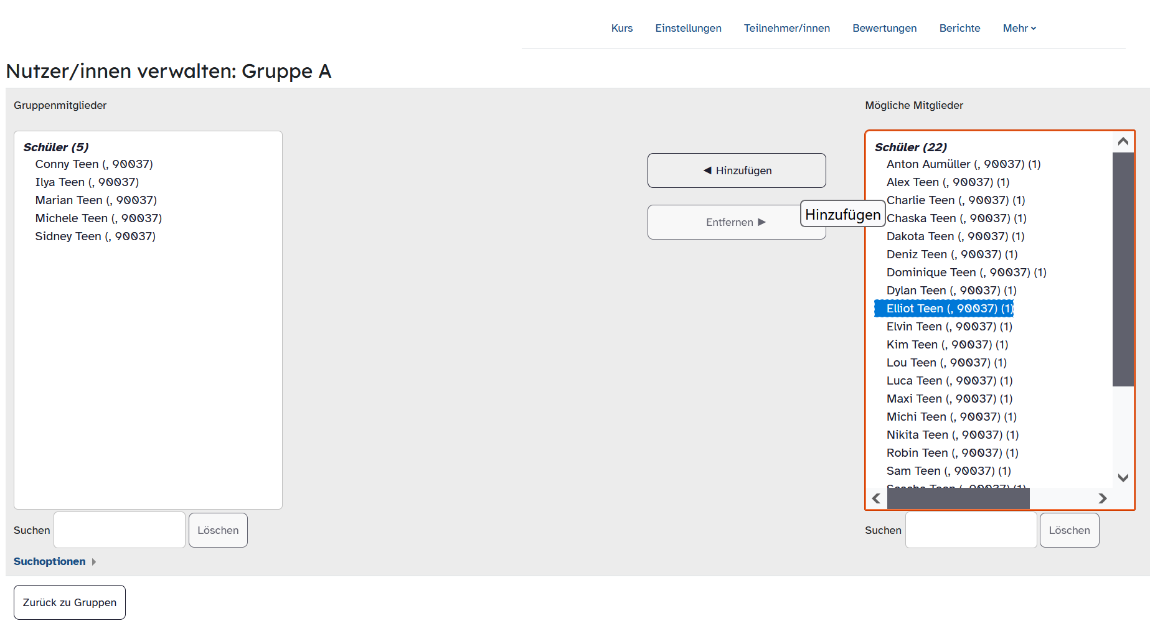Open the Teilnehmer/innen tab

(x=786, y=28)
